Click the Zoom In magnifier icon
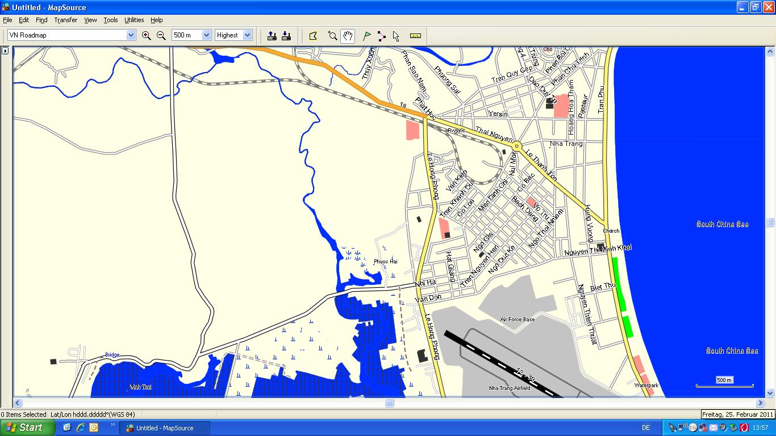This screenshot has height=436, width=776. (x=146, y=35)
